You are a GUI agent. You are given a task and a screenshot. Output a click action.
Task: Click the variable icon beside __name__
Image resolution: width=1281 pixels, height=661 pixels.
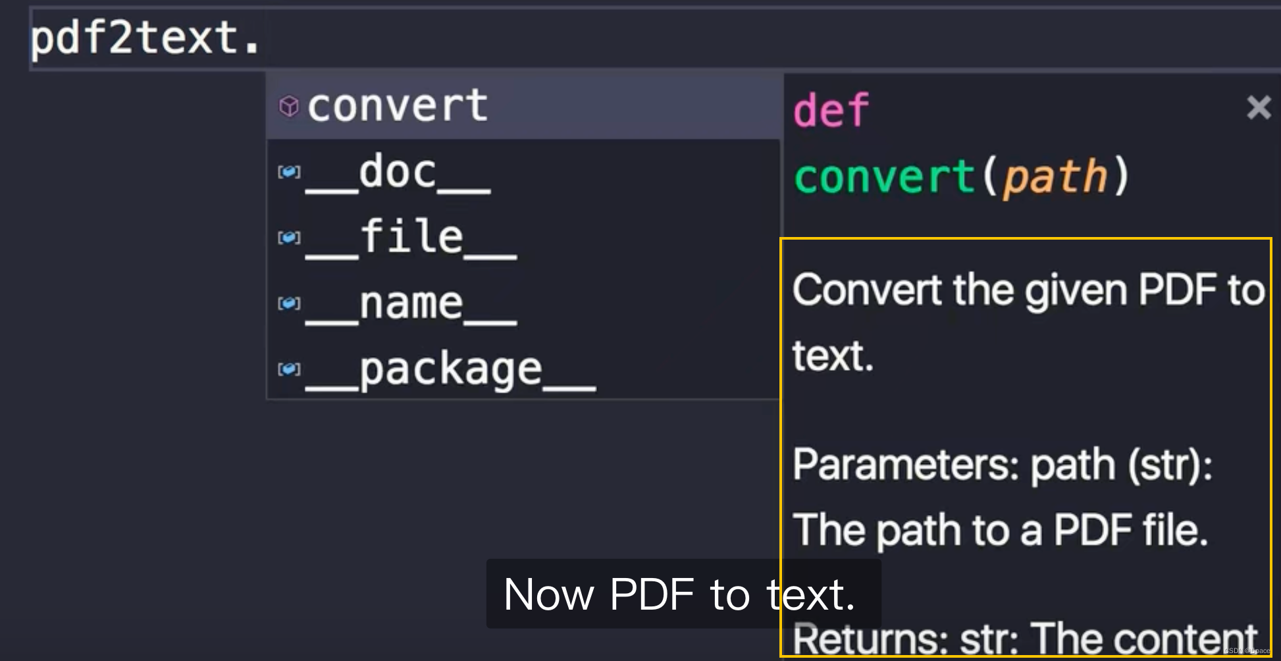289,303
